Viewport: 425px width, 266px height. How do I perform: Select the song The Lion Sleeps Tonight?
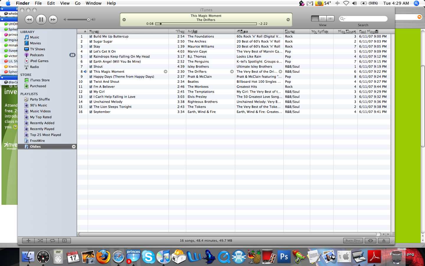[112, 107]
